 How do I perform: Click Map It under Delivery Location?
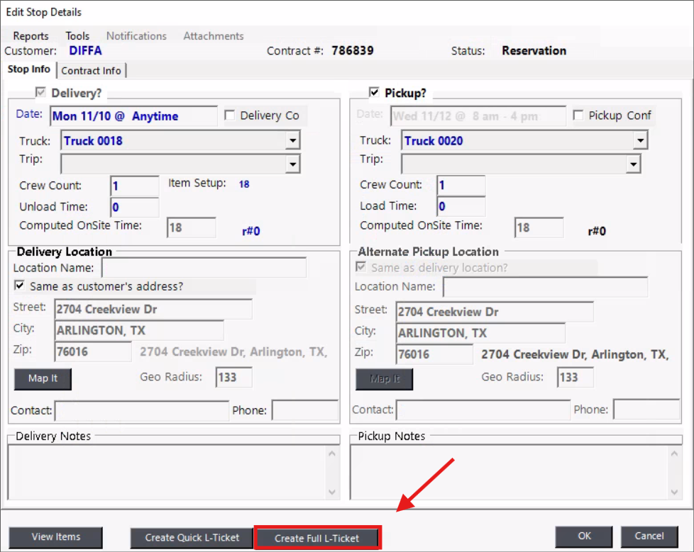point(43,378)
